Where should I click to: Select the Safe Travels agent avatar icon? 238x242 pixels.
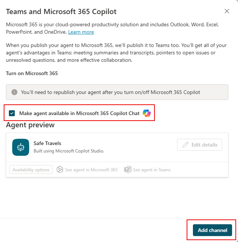click(21, 147)
